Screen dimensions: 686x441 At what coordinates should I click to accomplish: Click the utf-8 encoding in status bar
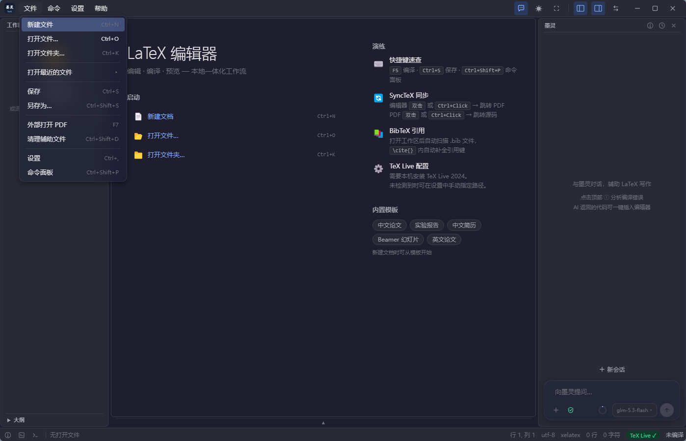click(548, 435)
